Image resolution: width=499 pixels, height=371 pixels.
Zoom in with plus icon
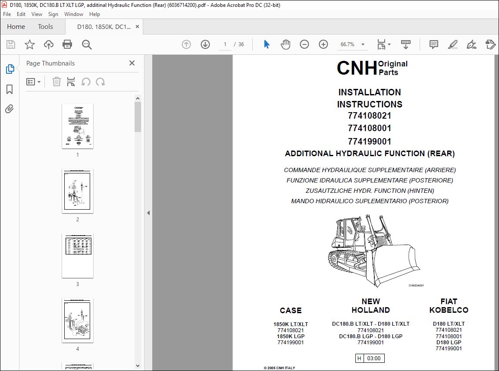pos(323,44)
